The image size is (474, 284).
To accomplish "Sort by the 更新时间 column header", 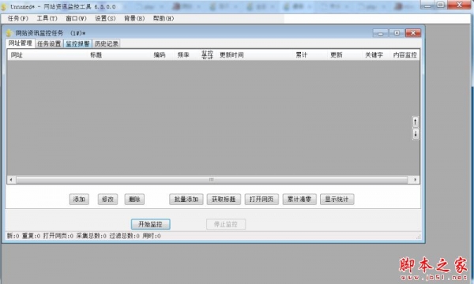I will pyautogui.click(x=231, y=55).
